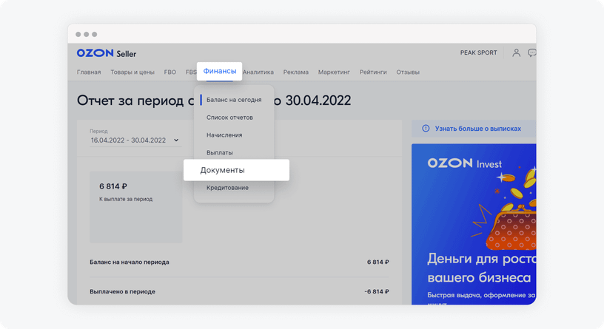Viewport: 604px width, 329px height.
Task: Click the -6 814 ₽ paid value
Action: click(377, 292)
